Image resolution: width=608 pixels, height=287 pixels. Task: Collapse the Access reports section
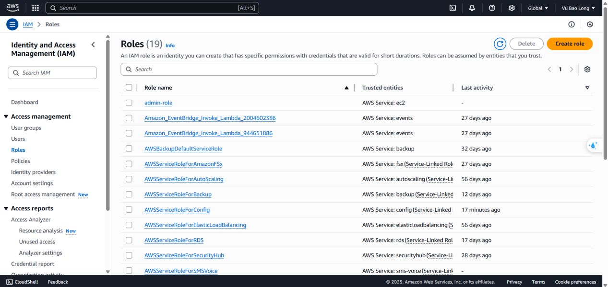[x=6, y=208]
